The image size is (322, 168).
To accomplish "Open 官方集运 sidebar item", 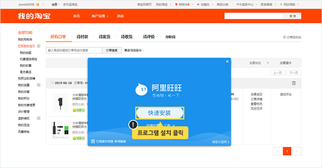I will tap(26, 72).
